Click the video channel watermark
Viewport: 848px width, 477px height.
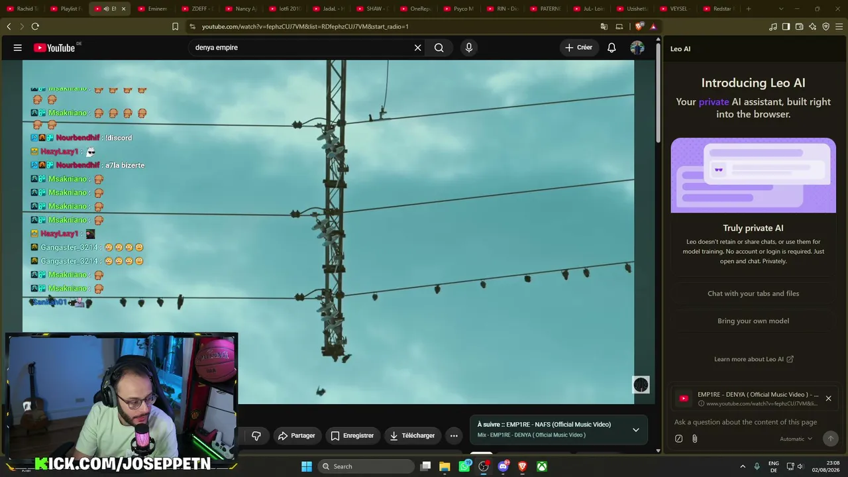(x=641, y=385)
